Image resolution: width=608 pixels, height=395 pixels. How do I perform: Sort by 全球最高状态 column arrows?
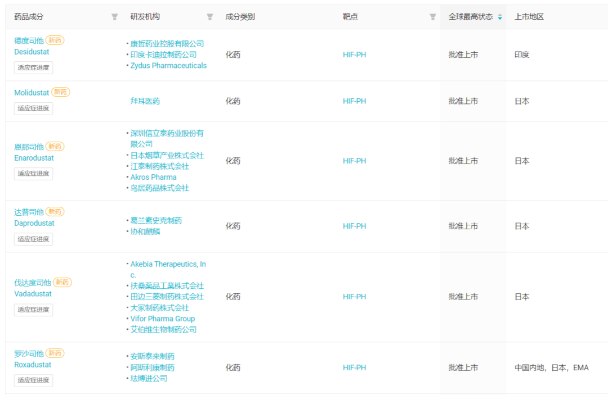point(500,17)
